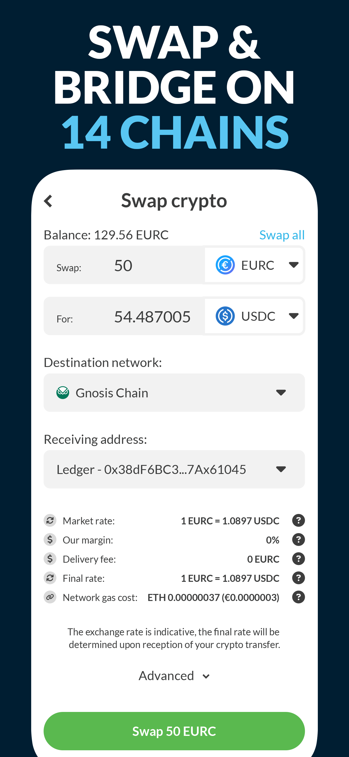Open the Gnosis Chain destination network dropdown
Screen dimensions: 349x757
click(x=174, y=393)
